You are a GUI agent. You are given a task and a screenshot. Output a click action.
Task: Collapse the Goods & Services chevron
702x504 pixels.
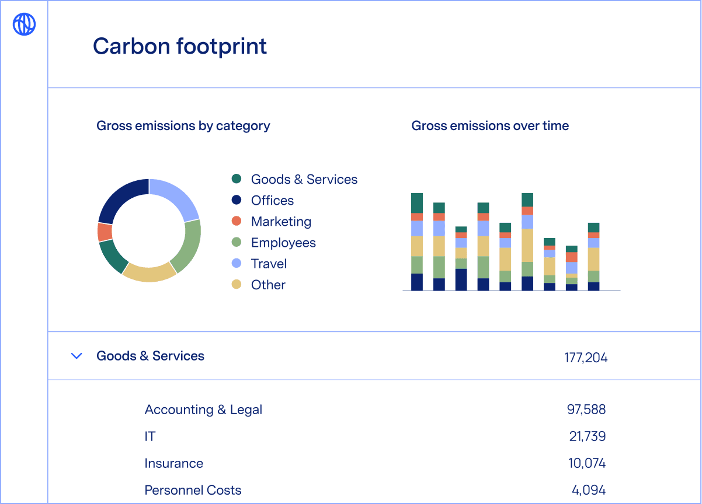(x=76, y=356)
